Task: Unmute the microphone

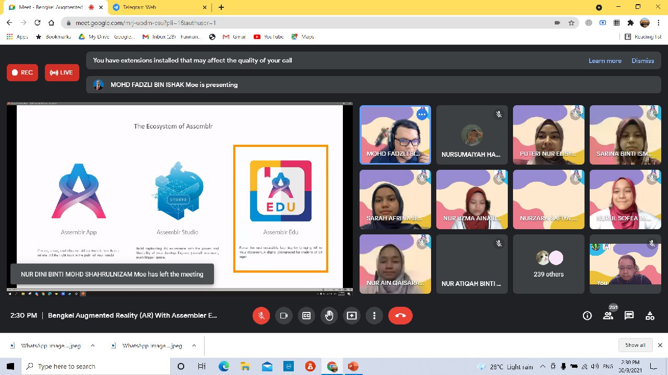Action: (261, 316)
